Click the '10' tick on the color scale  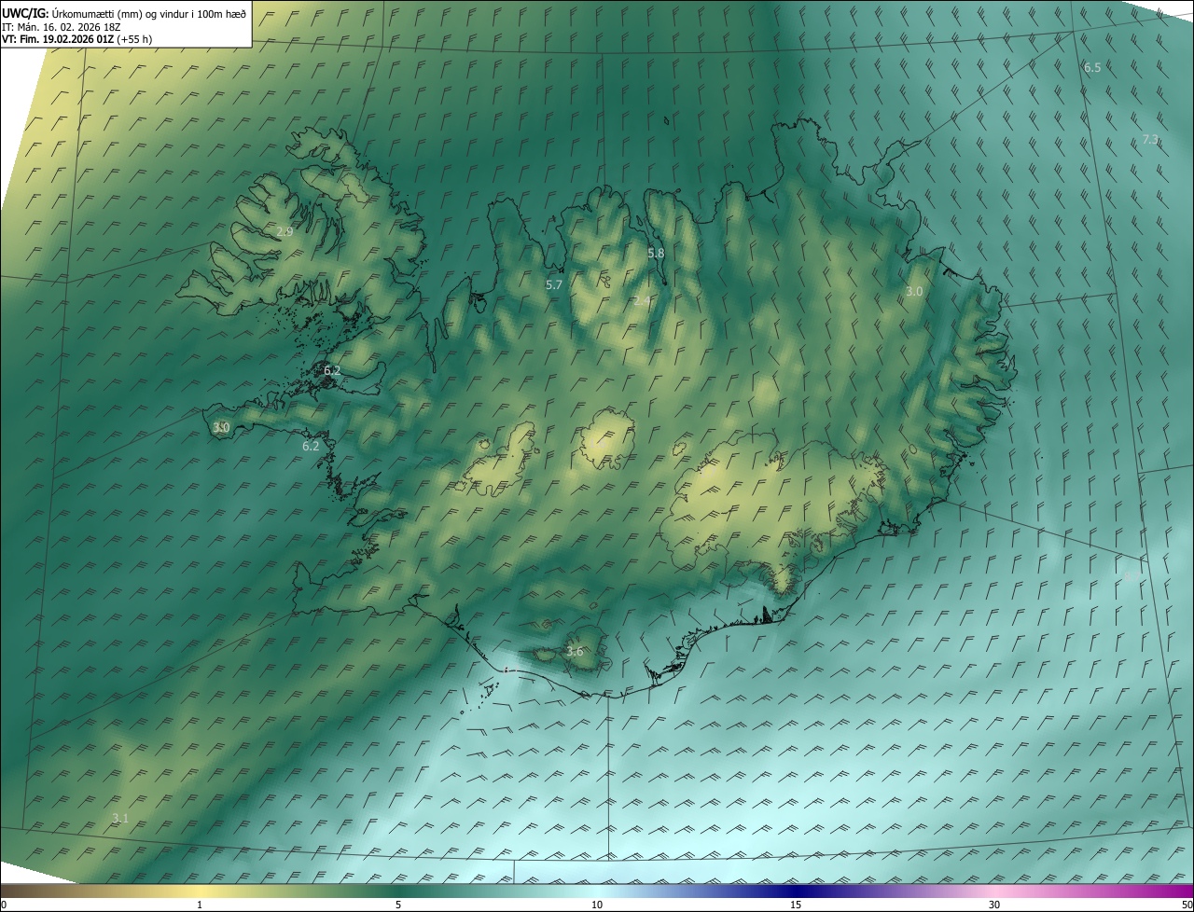point(597,905)
